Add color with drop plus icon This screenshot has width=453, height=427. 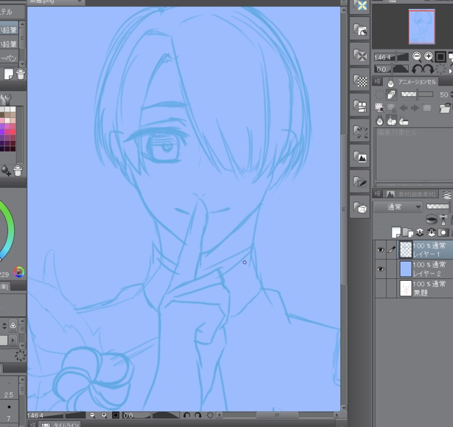coord(6,170)
